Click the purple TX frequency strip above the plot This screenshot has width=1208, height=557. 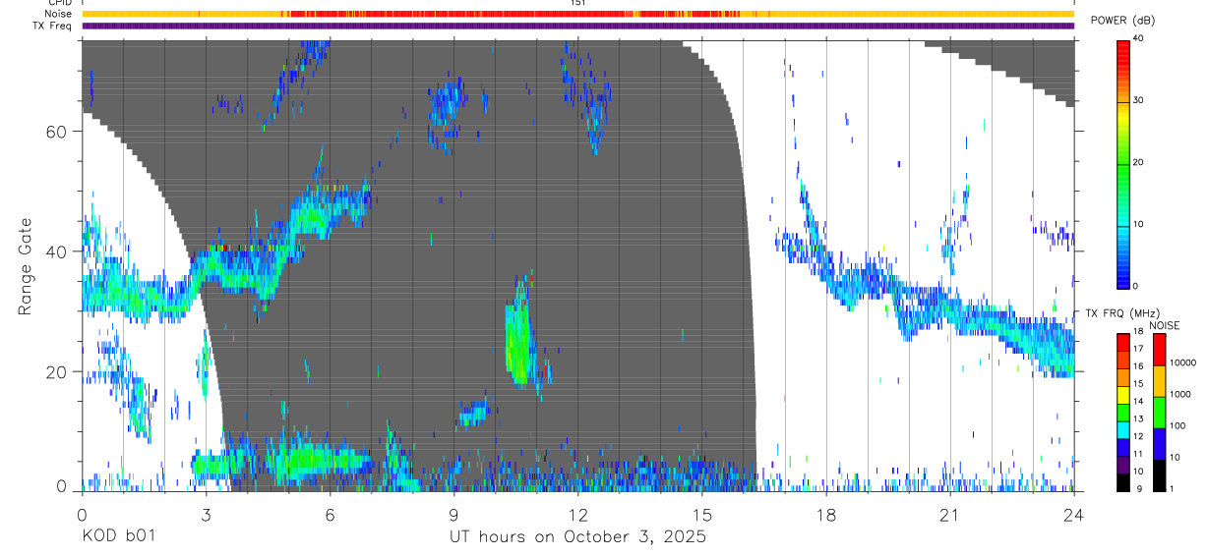click(577, 26)
